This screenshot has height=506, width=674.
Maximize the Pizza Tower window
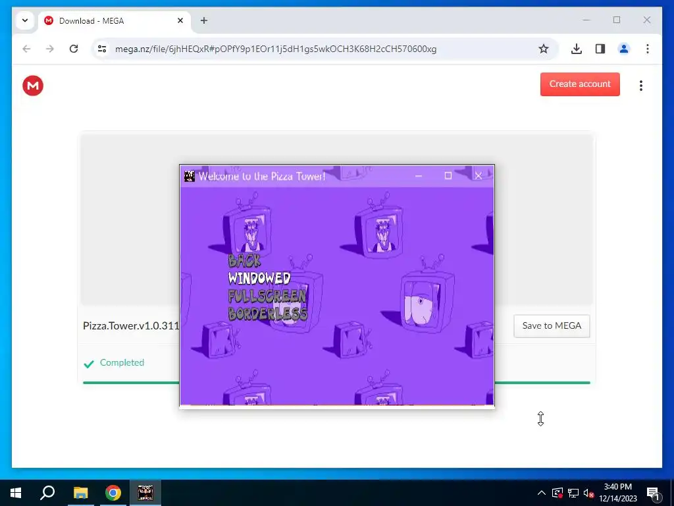(448, 175)
